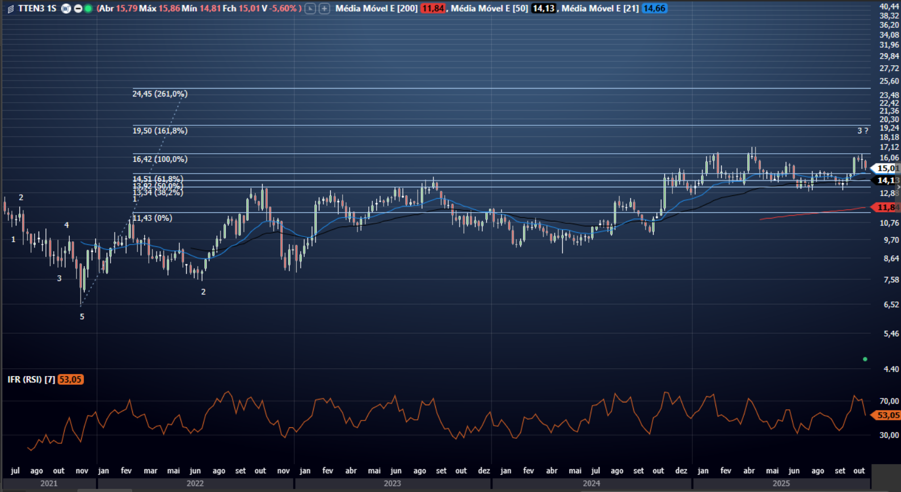Click the 2023 year on timeline
The width and height of the screenshot is (901, 492).
pyautogui.click(x=392, y=483)
